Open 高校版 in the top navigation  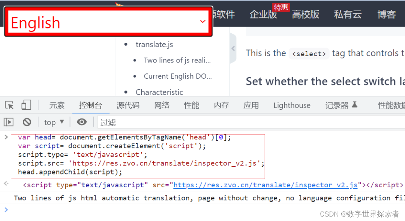coord(306,14)
